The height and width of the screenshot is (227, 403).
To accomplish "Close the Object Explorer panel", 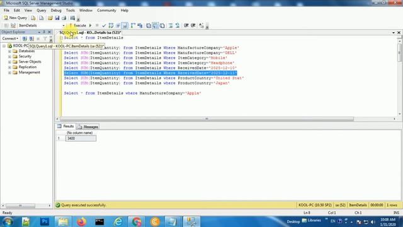I will 49,32.
